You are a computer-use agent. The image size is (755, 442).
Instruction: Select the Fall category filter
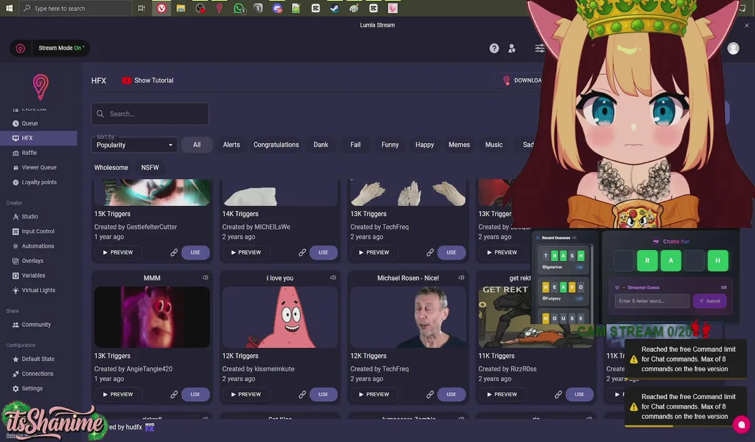pos(355,145)
